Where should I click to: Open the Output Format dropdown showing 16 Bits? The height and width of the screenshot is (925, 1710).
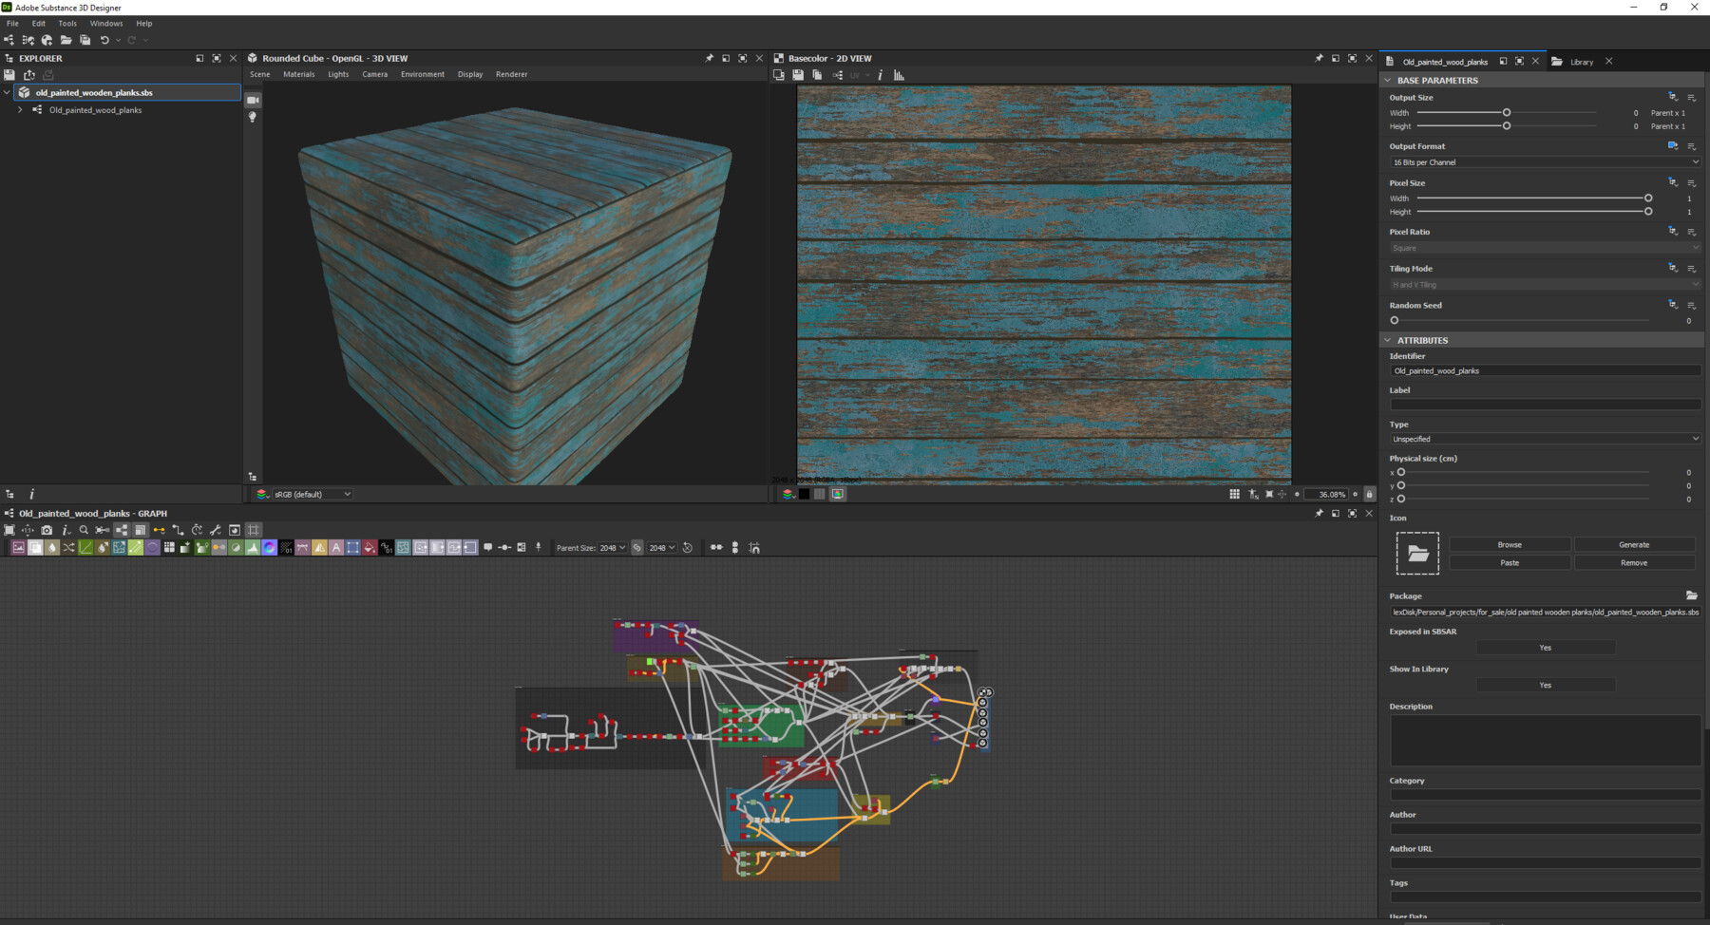coord(1544,161)
